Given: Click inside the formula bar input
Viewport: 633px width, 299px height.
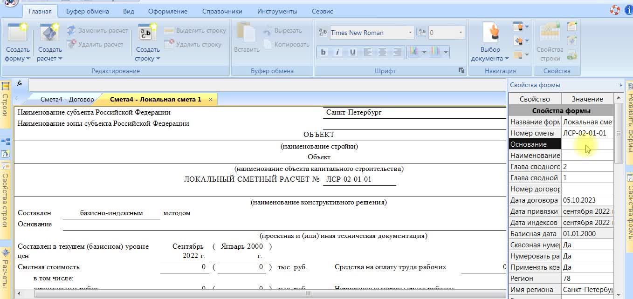Looking at the screenshot, I should click(267, 84).
